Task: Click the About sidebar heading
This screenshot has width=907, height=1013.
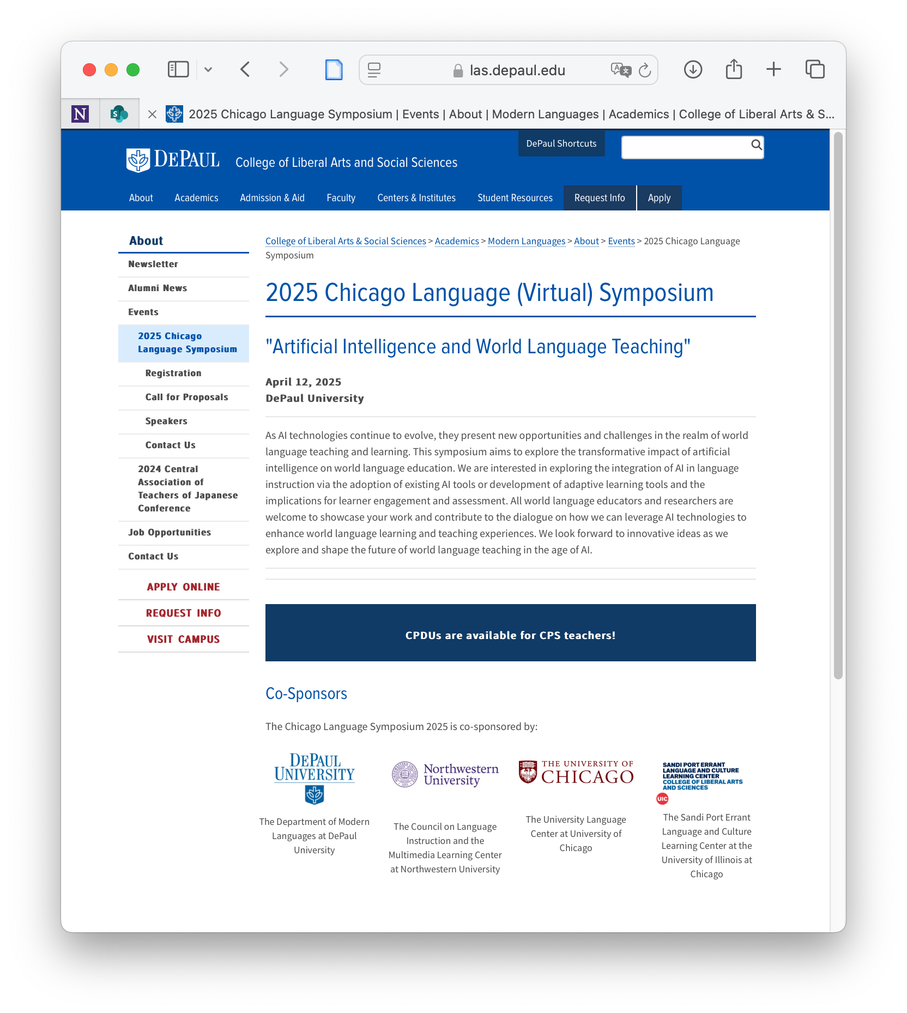Action: [146, 240]
